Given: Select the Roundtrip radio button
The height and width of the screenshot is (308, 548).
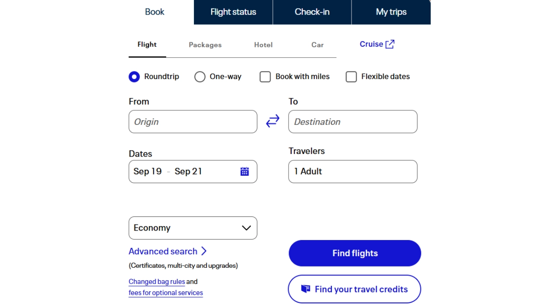Looking at the screenshot, I should tap(134, 77).
